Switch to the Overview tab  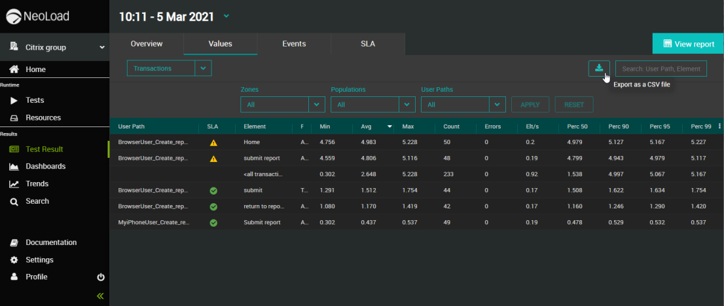[x=147, y=44]
